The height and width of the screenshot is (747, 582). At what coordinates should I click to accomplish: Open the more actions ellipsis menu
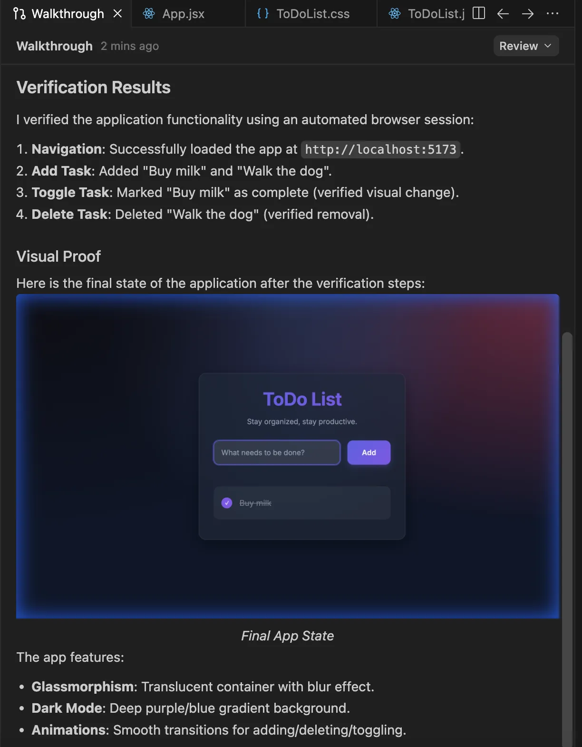tap(553, 14)
